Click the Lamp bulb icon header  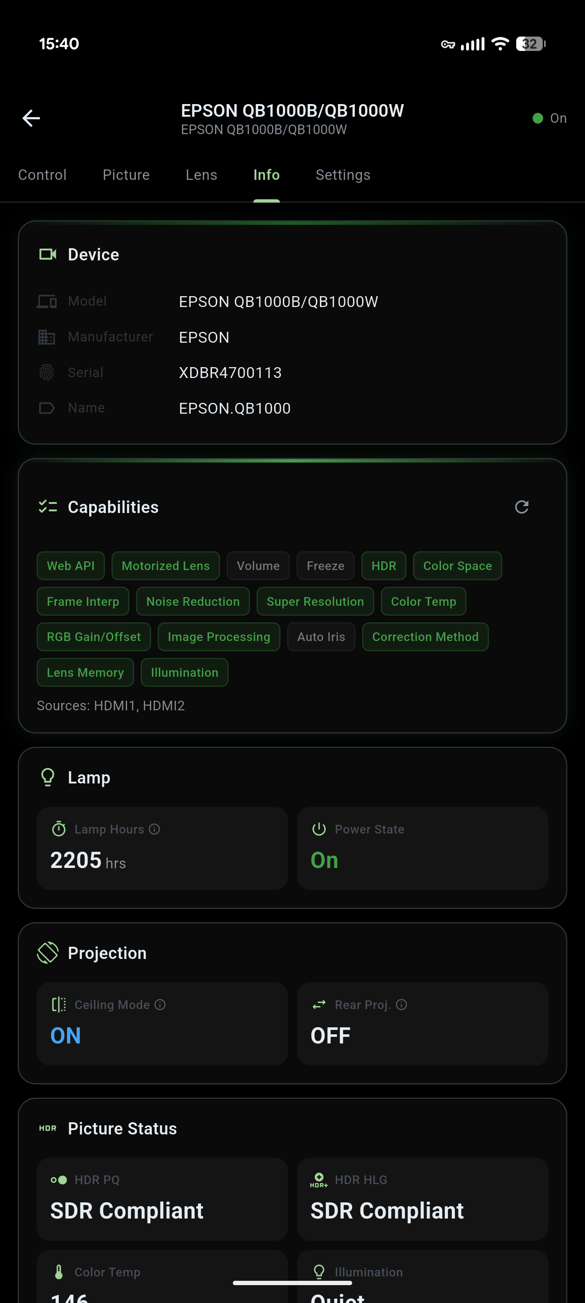point(47,777)
